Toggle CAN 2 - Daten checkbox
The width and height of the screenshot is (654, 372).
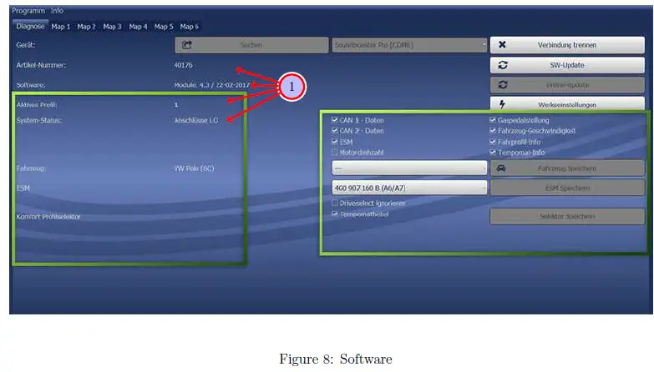click(334, 131)
